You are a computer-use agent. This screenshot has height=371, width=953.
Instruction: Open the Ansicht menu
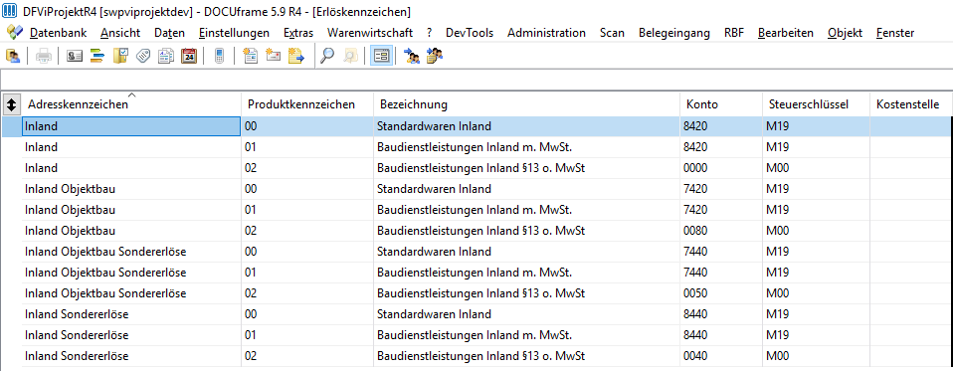120,33
